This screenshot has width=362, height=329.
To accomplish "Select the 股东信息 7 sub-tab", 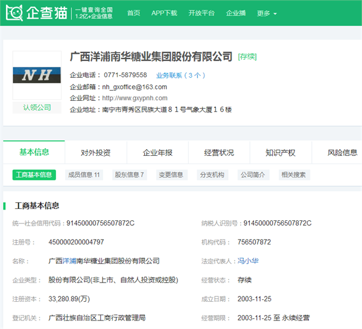I will coord(129,174).
